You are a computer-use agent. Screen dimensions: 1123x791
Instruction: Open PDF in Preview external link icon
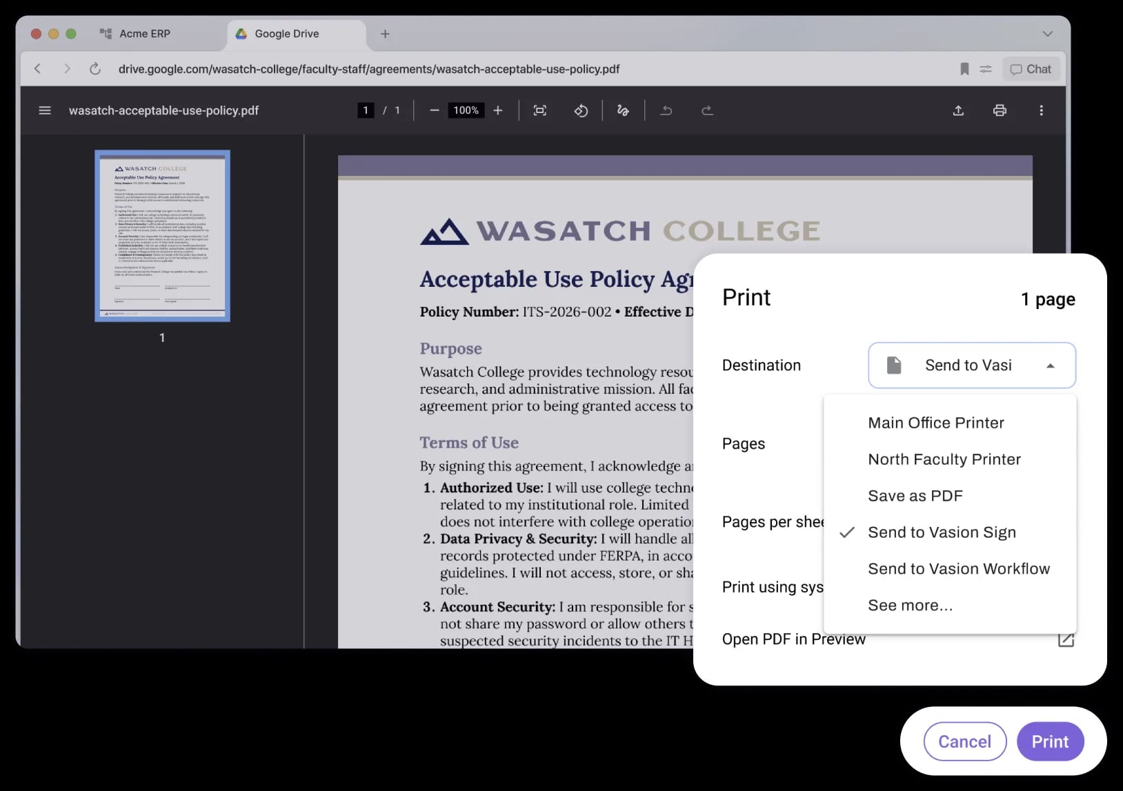tap(1066, 639)
